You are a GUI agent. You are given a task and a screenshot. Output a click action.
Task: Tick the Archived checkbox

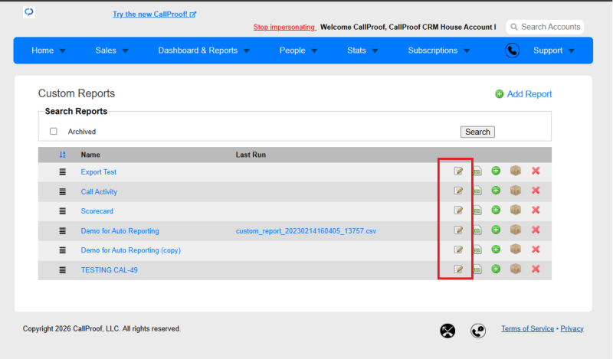pos(54,131)
